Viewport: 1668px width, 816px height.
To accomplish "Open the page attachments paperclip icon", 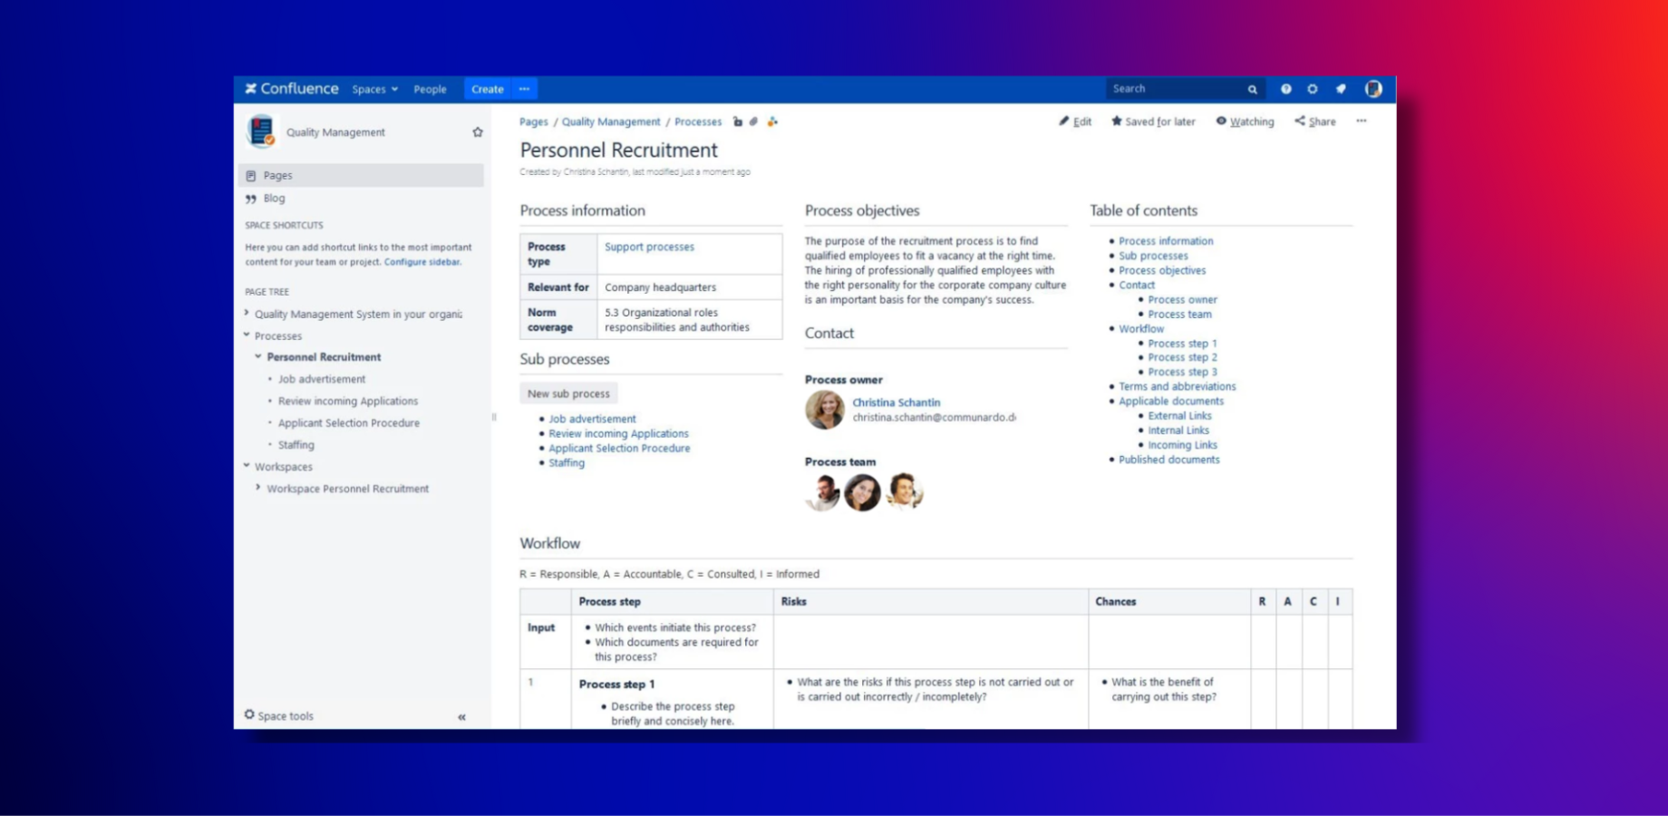I will [x=753, y=121].
